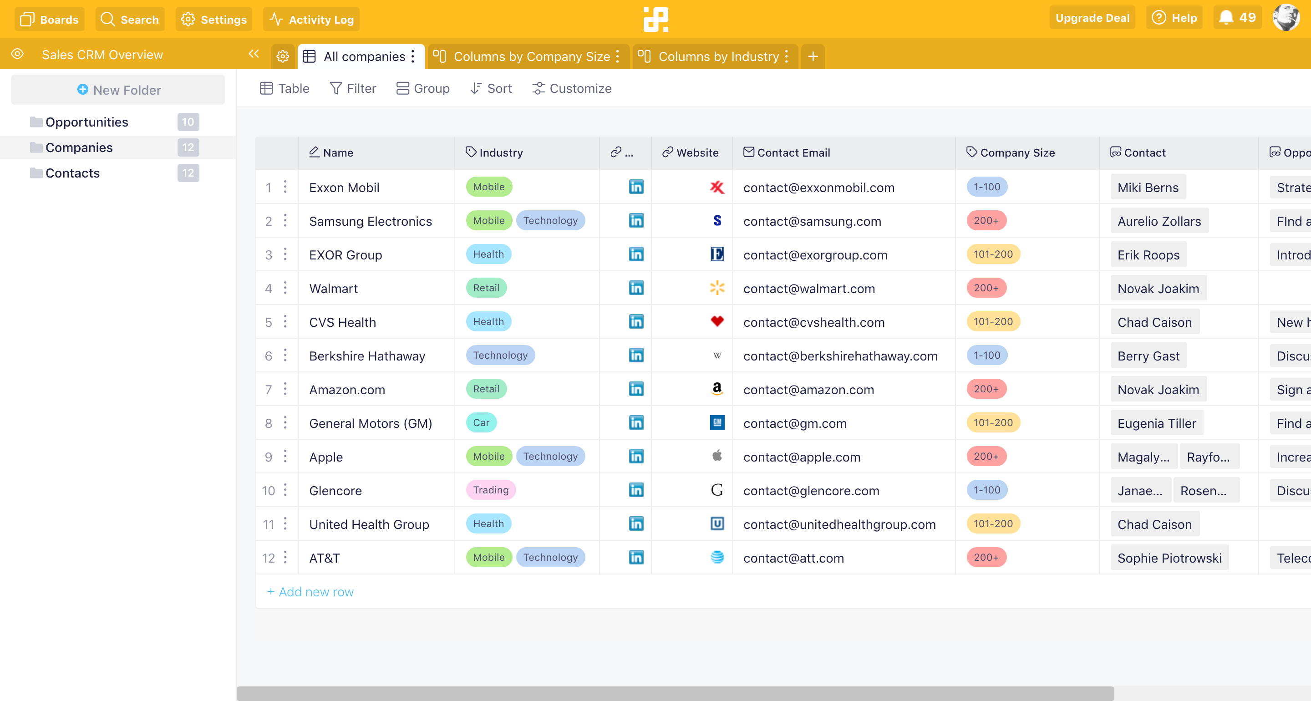This screenshot has width=1311, height=701.
Task: Open the Sort options
Action: 491,89
